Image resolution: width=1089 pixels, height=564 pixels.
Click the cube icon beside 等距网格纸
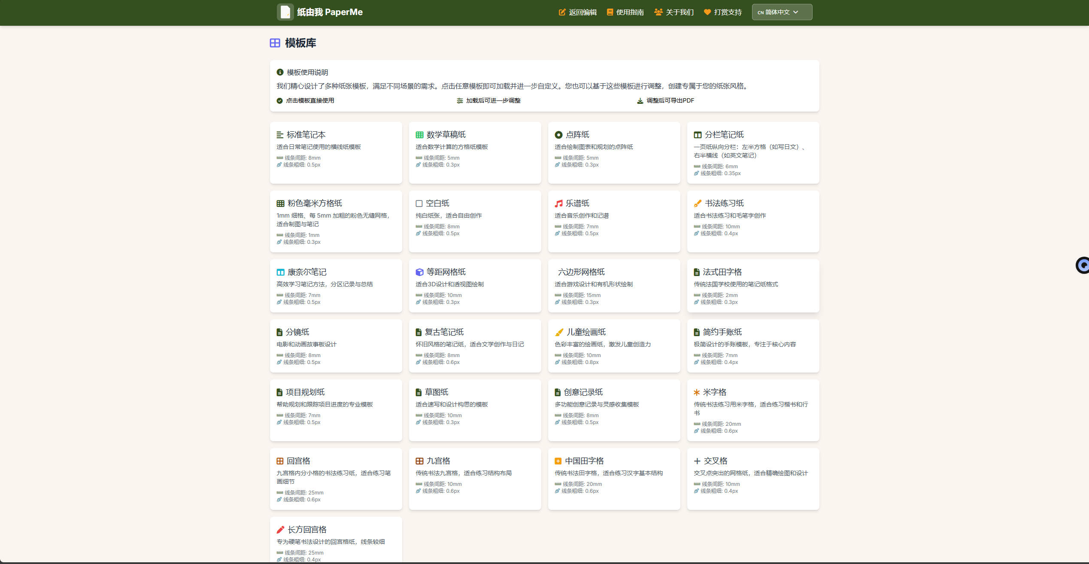point(419,272)
